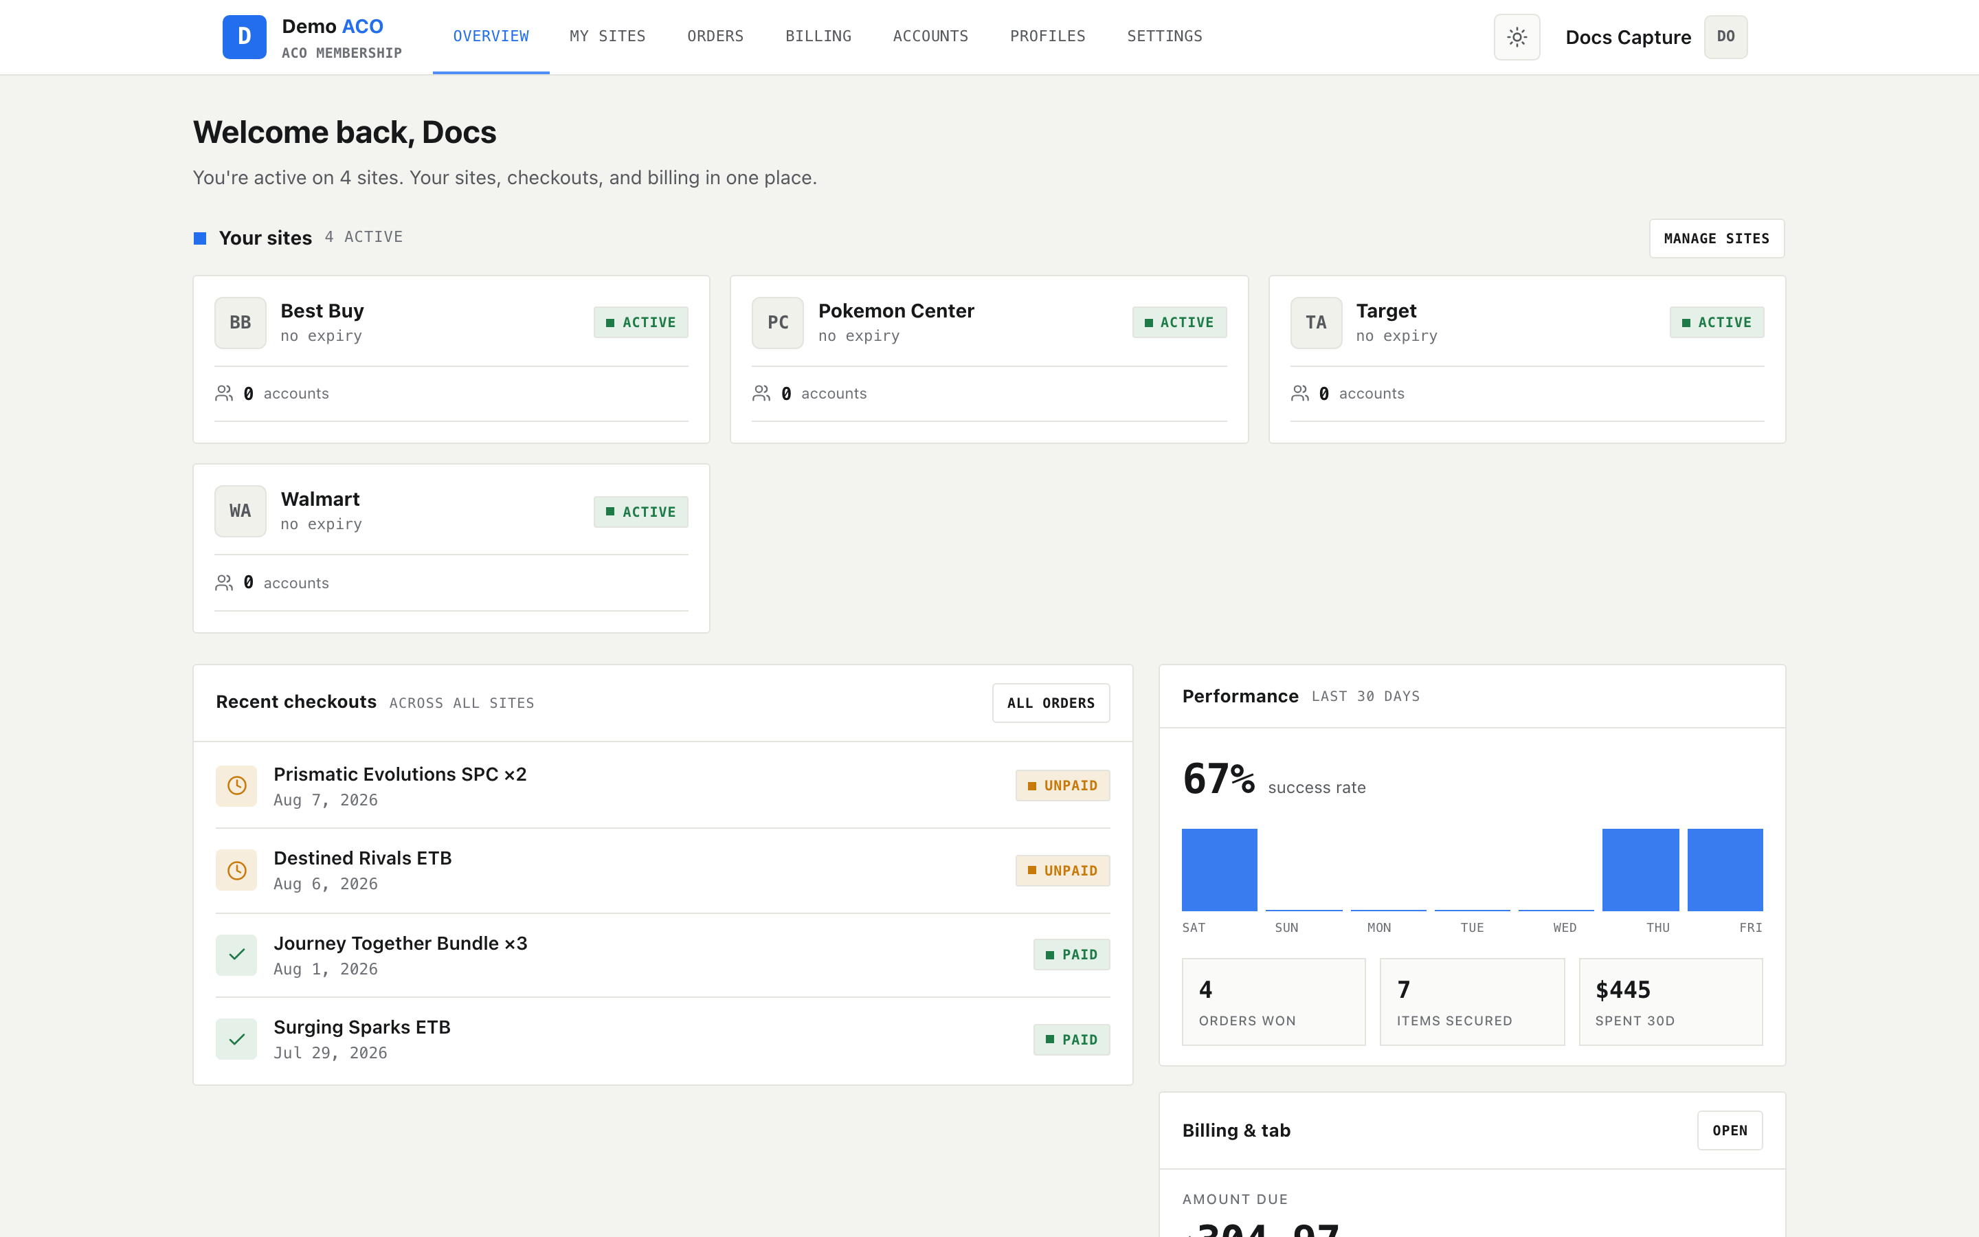Click the clock icon beside Destined Rivals ETB
This screenshot has width=1979, height=1237.
tap(236, 871)
